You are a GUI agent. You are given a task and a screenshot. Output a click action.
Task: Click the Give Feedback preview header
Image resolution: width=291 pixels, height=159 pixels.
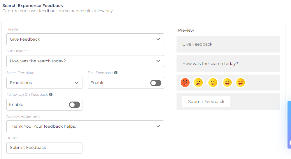[197, 44]
